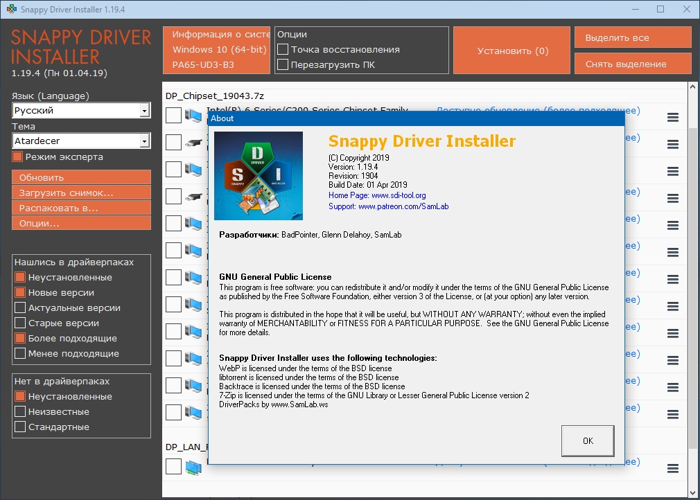Toggle the Режим эксперта checkbox

18,157
